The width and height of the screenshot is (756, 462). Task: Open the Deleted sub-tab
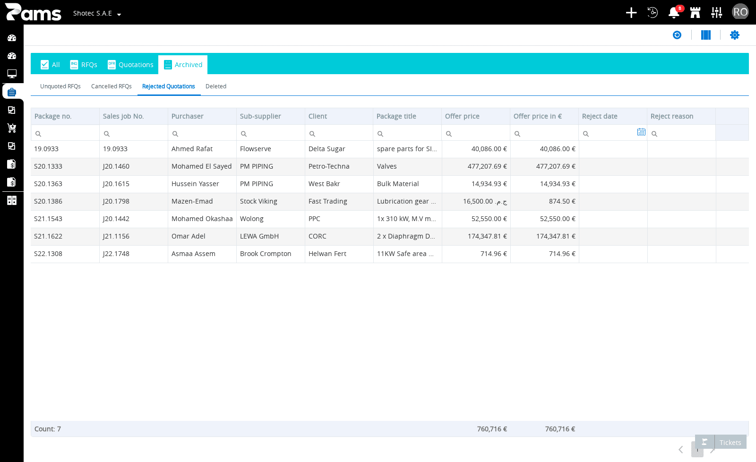click(x=216, y=86)
